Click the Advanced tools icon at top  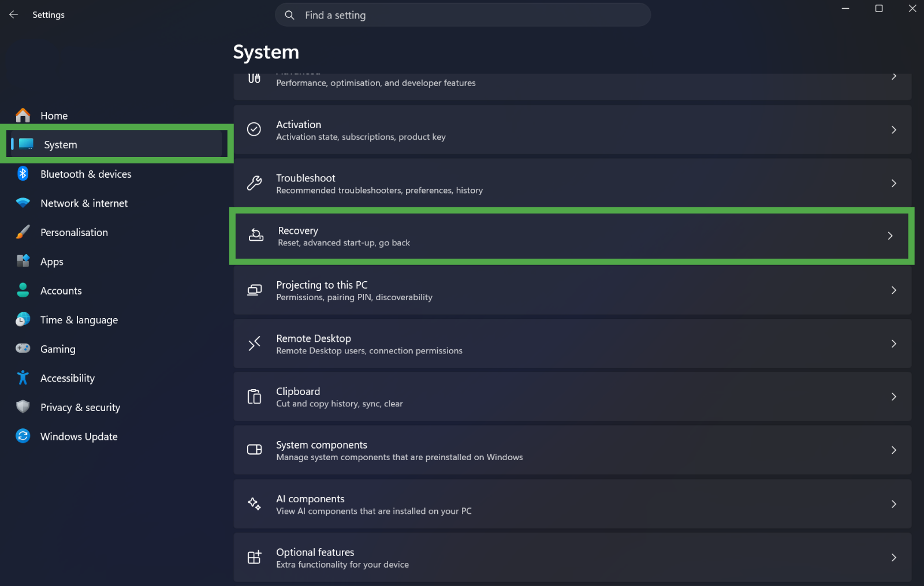(x=254, y=79)
